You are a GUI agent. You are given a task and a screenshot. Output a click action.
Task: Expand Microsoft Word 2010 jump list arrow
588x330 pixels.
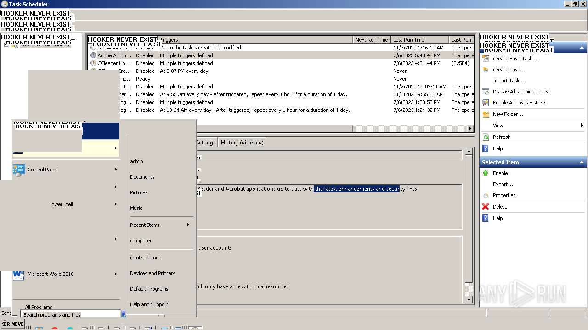[116, 274]
